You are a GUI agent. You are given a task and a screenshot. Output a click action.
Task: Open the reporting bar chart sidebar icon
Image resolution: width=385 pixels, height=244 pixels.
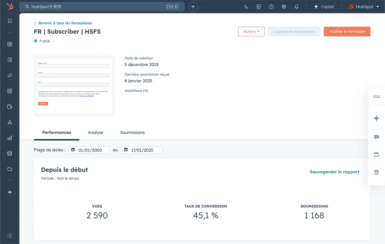click(x=10, y=138)
